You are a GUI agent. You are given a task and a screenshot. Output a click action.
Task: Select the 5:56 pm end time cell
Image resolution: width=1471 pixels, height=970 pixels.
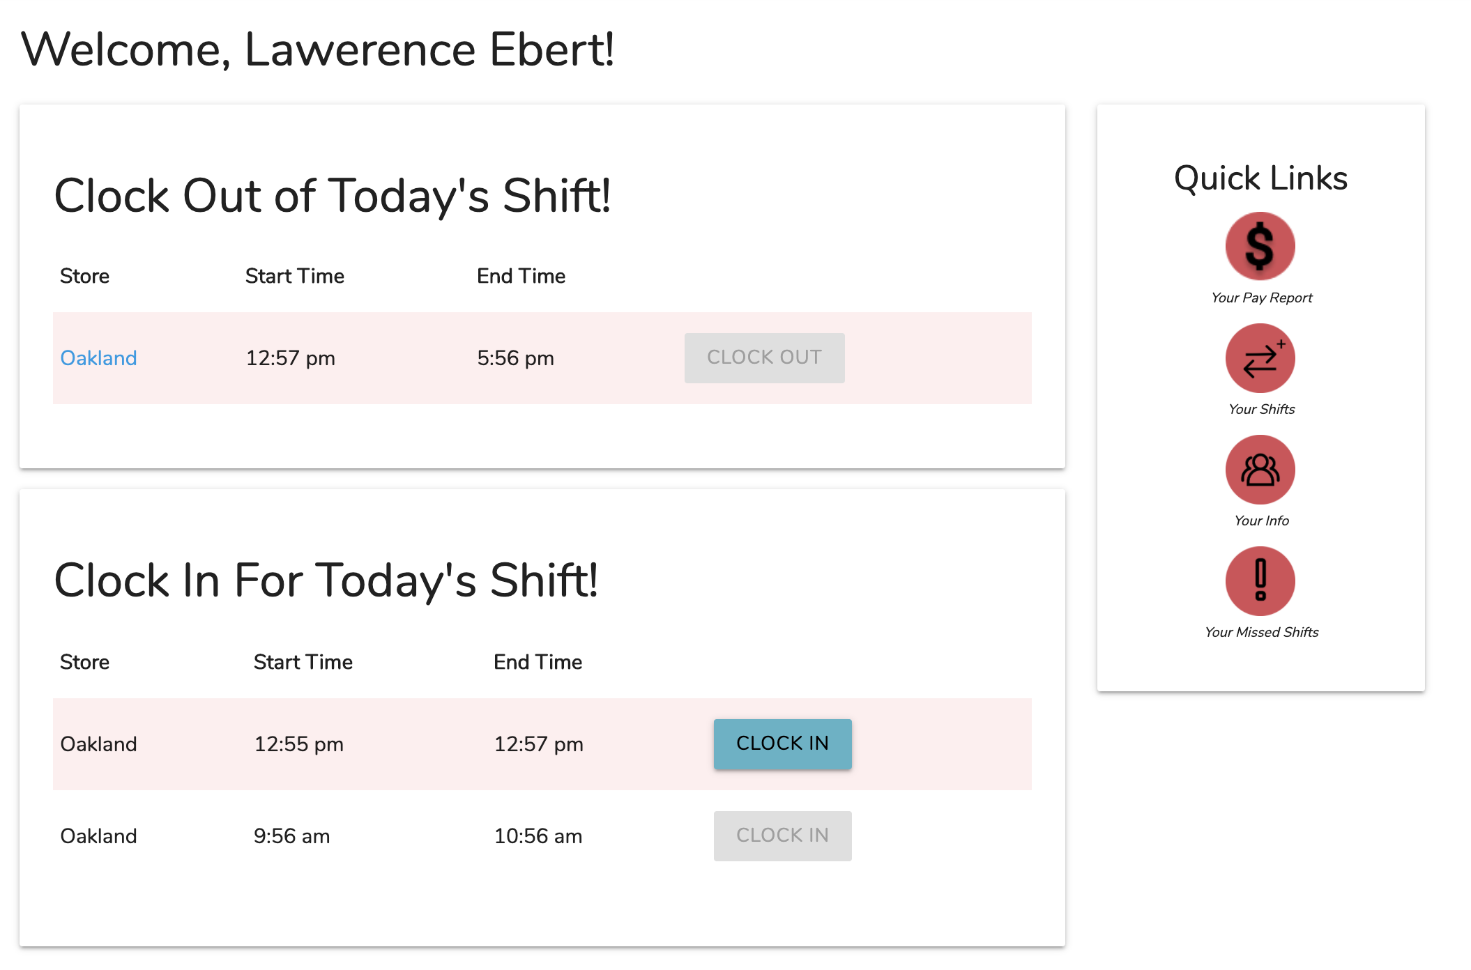click(x=515, y=358)
